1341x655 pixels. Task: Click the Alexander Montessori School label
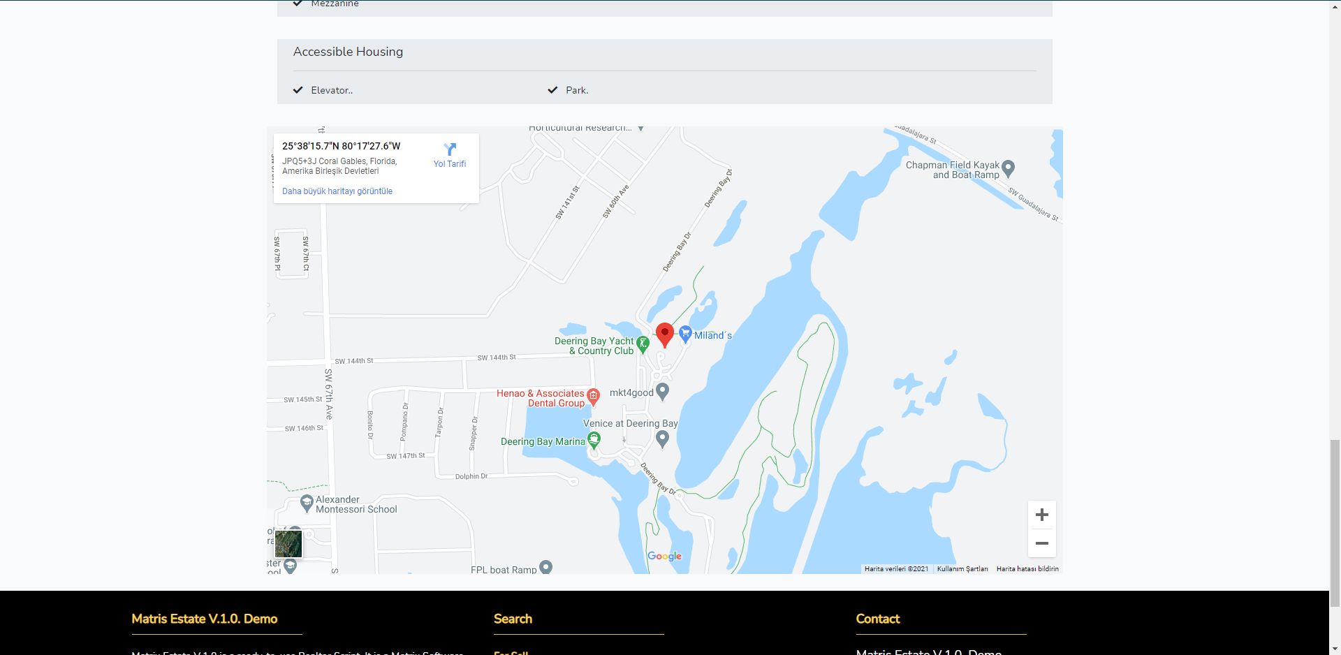coord(356,504)
